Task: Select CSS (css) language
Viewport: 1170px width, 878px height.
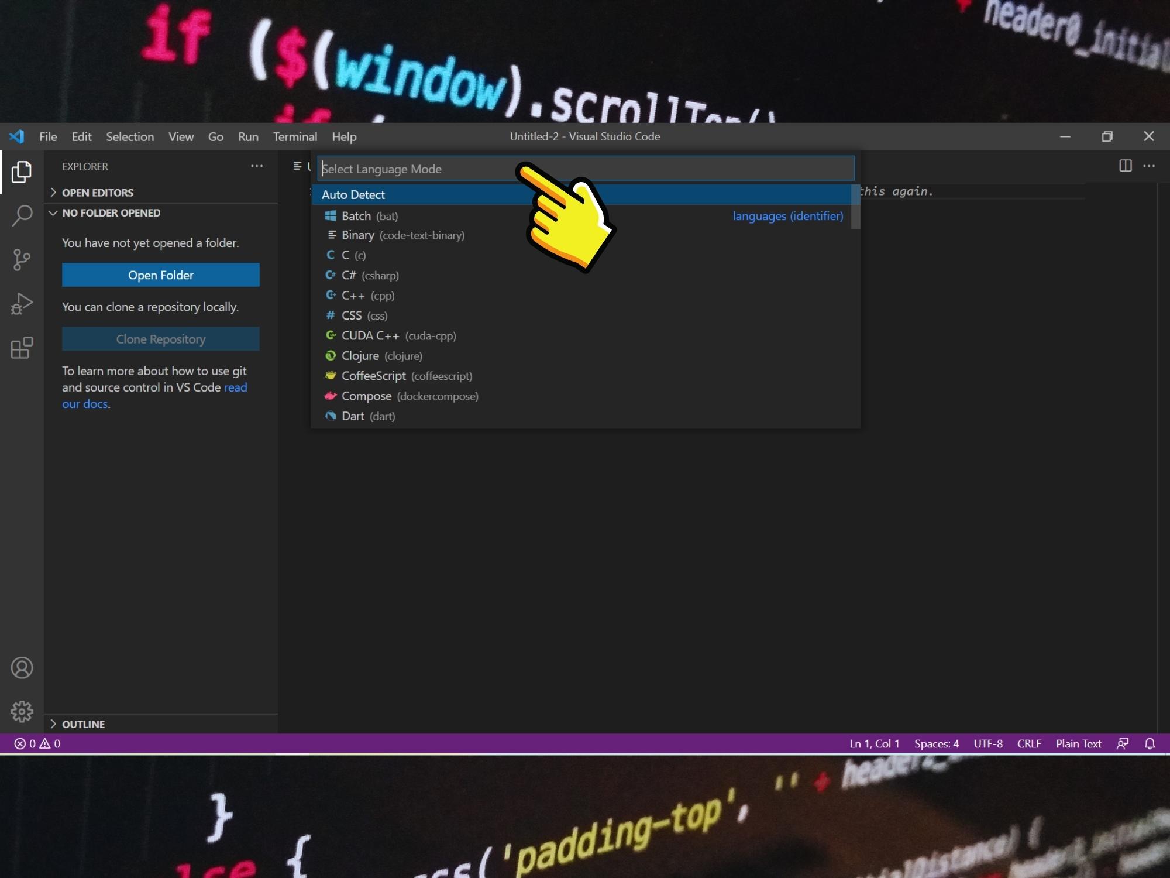Action: point(586,315)
